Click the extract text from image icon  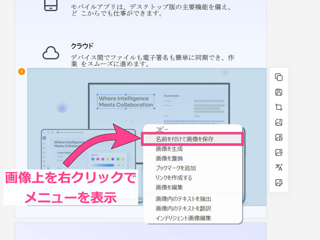279,152
